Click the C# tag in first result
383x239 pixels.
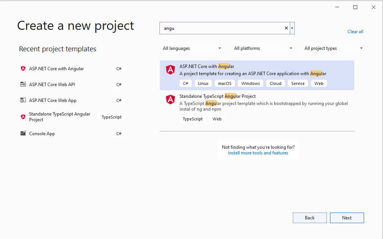click(186, 83)
